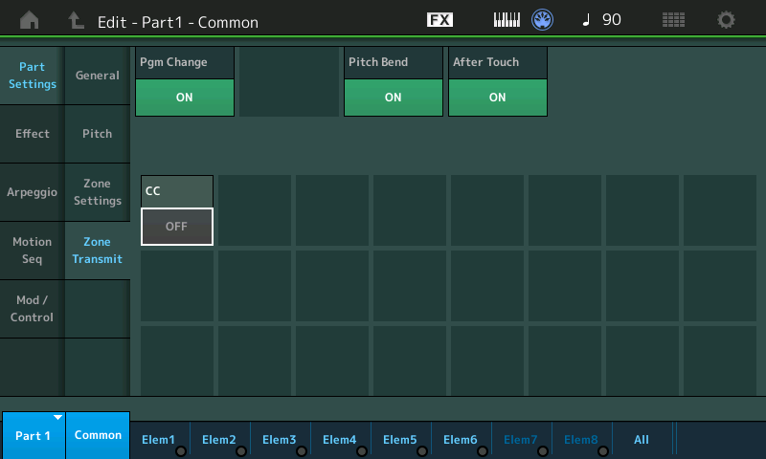The image size is (766, 459).
Task: Click the exit/up-arrow return icon
Action: click(x=76, y=20)
